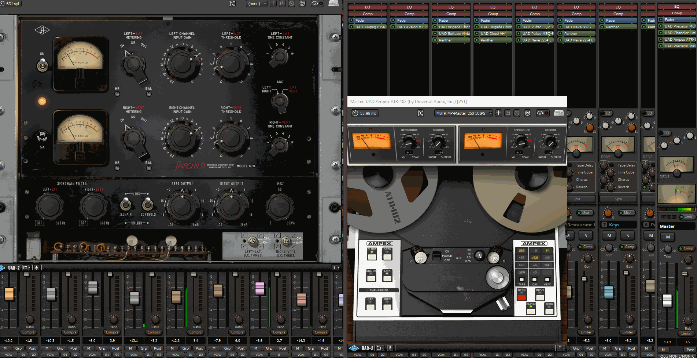Click microphone icon in Fairchild UAD-2 bar
Screen dimensions: 697x358
click(36, 268)
